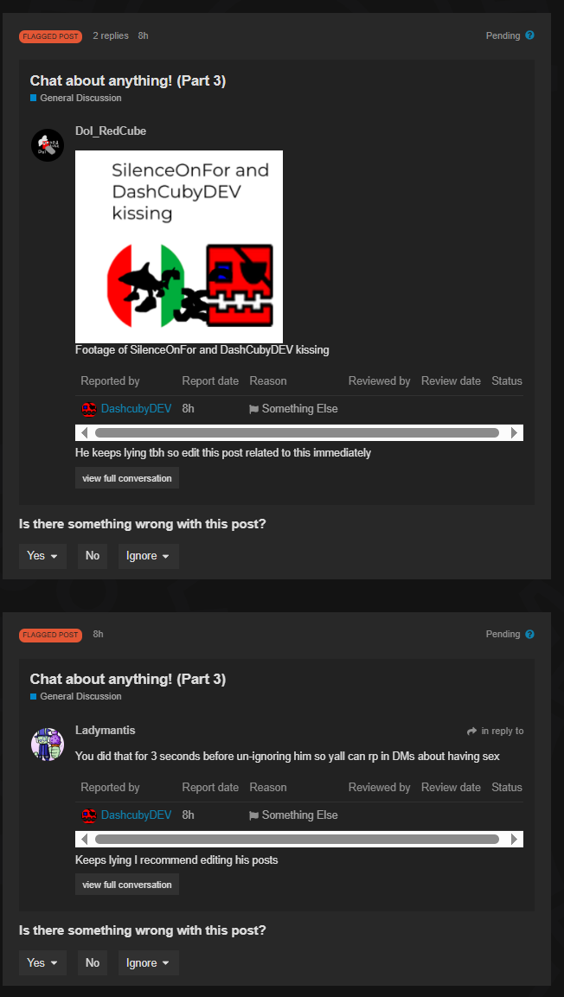Click the Pending help icon on the second flagged post
Screen dimensions: 564x997
coord(529,634)
